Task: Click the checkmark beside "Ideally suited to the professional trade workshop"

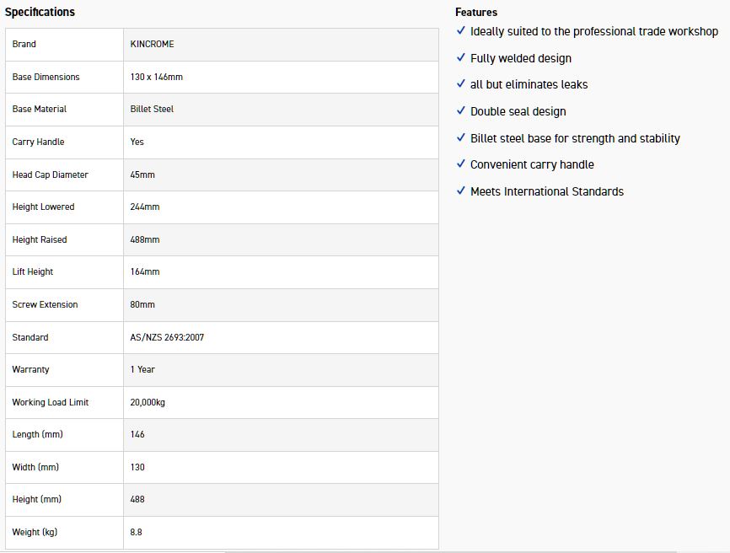Action: 461,30
